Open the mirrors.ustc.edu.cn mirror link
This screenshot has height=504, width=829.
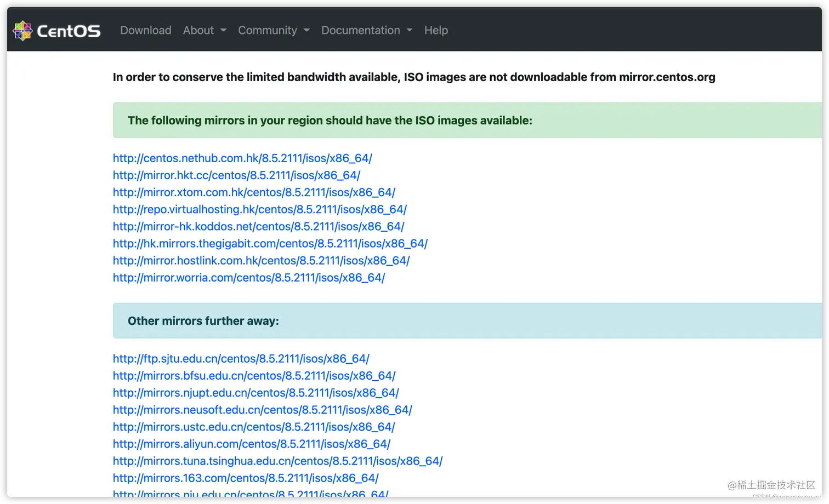(254, 427)
